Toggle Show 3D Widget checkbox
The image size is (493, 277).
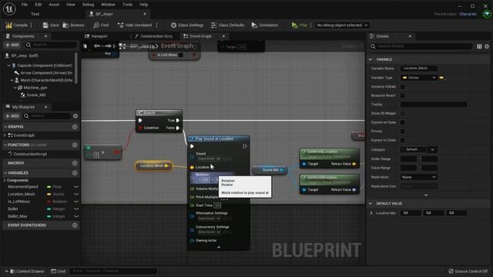point(402,113)
